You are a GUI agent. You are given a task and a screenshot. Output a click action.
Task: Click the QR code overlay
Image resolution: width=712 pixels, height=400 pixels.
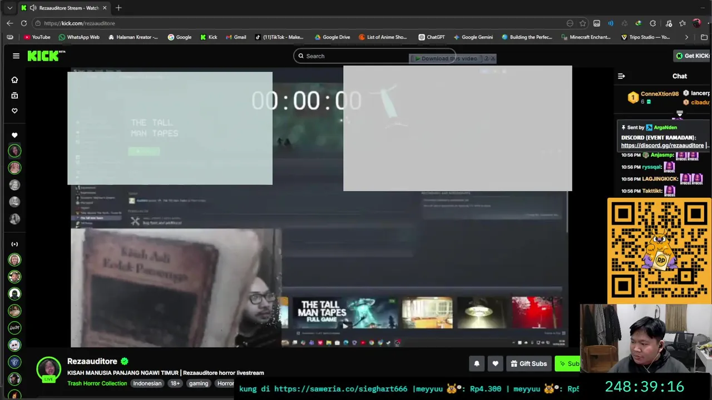pyautogui.click(x=659, y=251)
